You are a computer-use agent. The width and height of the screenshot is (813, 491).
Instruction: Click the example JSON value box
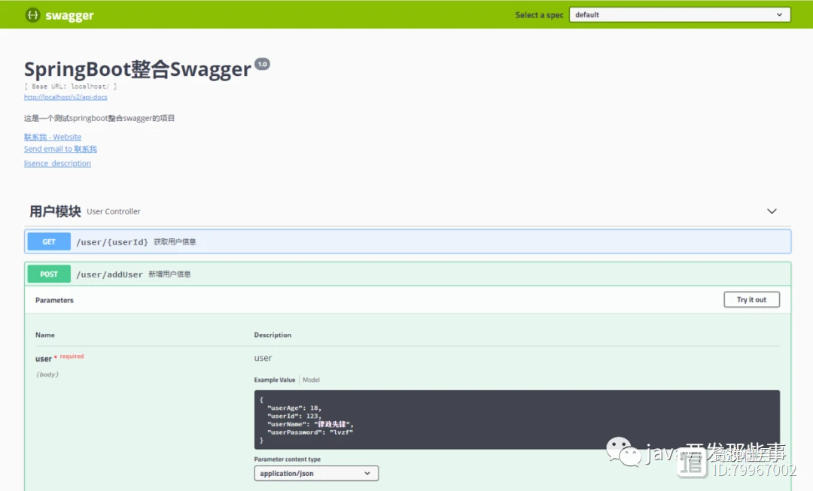(x=517, y=420)
